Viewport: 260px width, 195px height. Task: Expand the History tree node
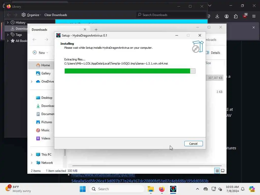(8, 22)
